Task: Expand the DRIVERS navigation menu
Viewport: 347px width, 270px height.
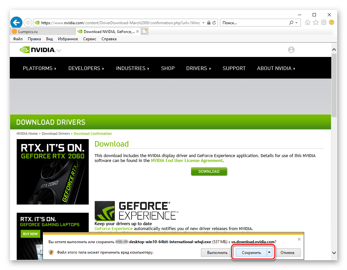Action: pos(198,68)
